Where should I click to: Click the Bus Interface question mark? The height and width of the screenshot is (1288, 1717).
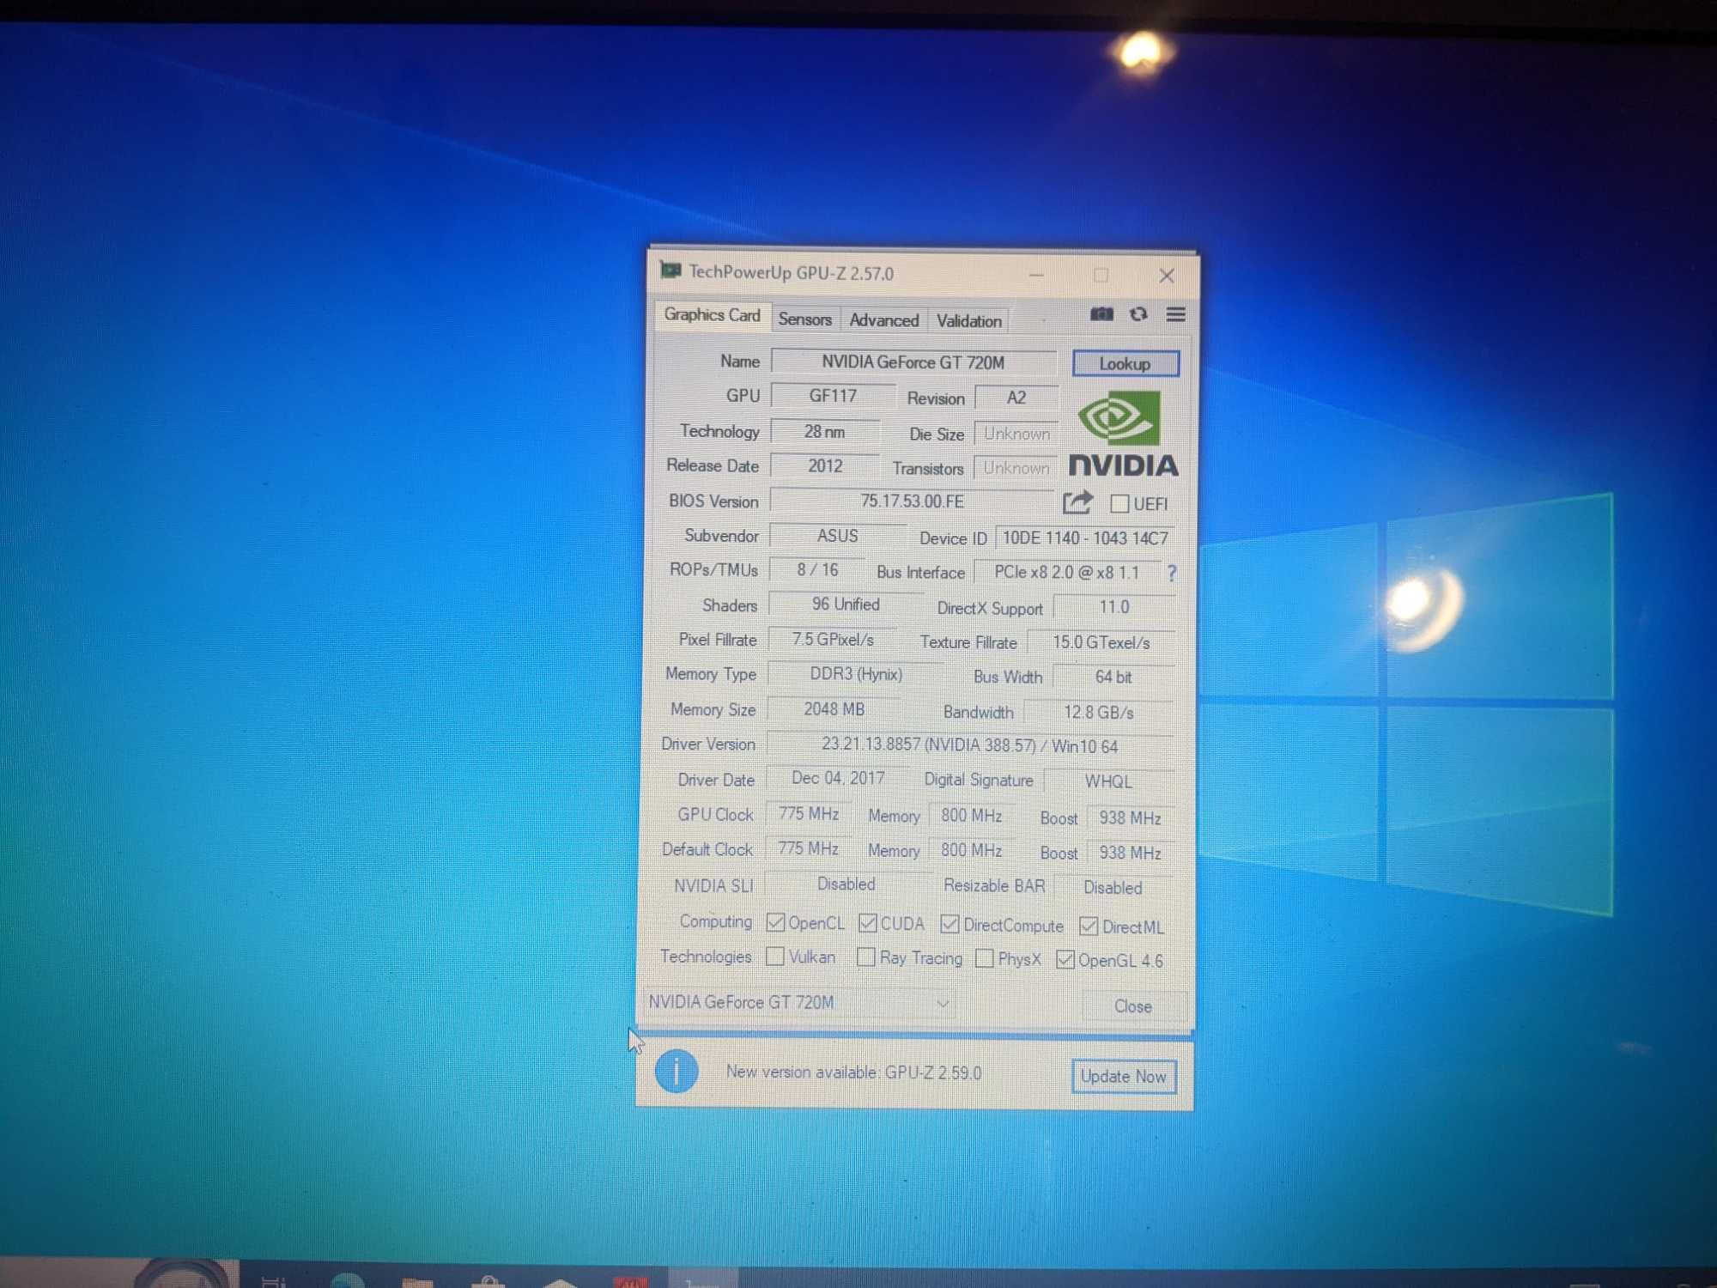[x=1172, y=573]
